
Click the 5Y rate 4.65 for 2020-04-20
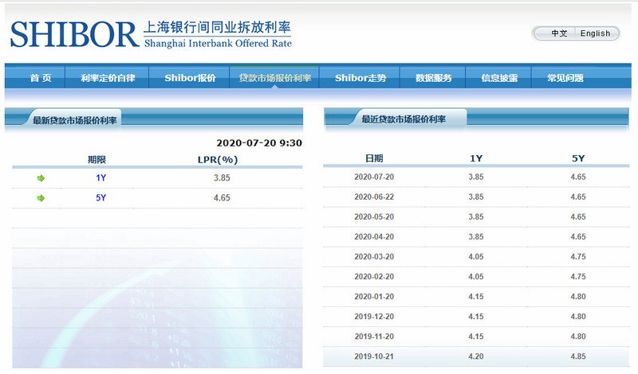[x=578, y=237]
